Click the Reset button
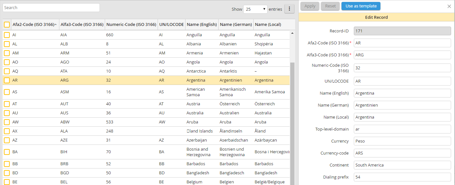 click(x=330, y=6)
